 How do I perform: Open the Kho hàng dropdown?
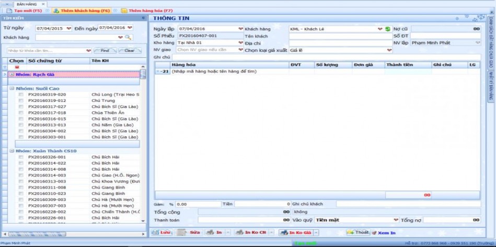click(240, 43)
